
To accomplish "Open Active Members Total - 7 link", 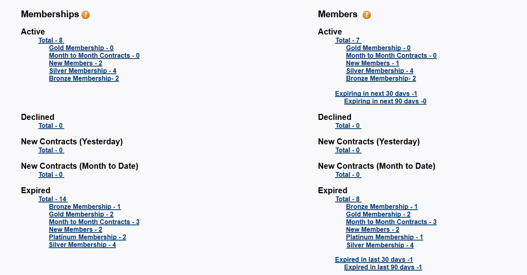I will [x=347, y=40].
